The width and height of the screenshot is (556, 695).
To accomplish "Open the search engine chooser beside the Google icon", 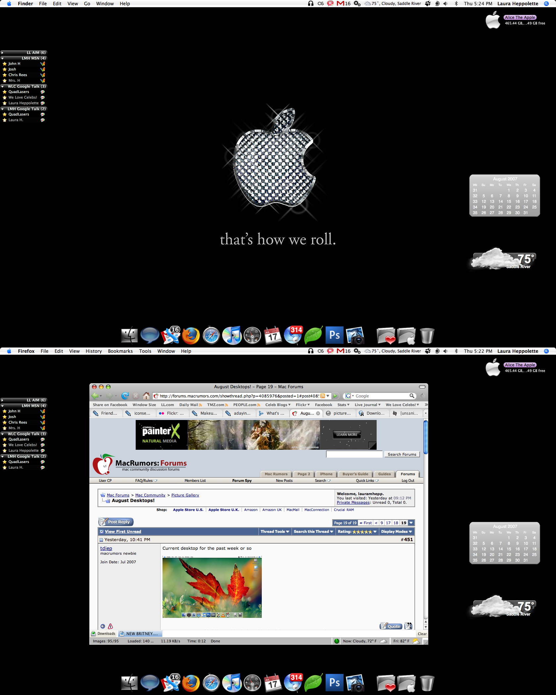I will click(x=353, y=396).
